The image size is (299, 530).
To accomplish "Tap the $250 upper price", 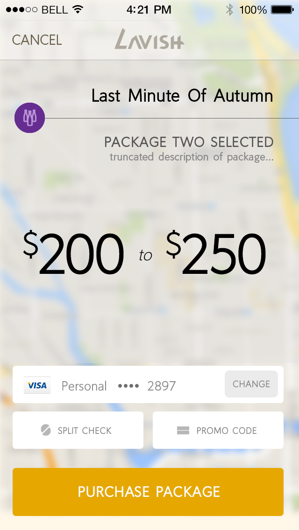I will click(x=217, y=254).
